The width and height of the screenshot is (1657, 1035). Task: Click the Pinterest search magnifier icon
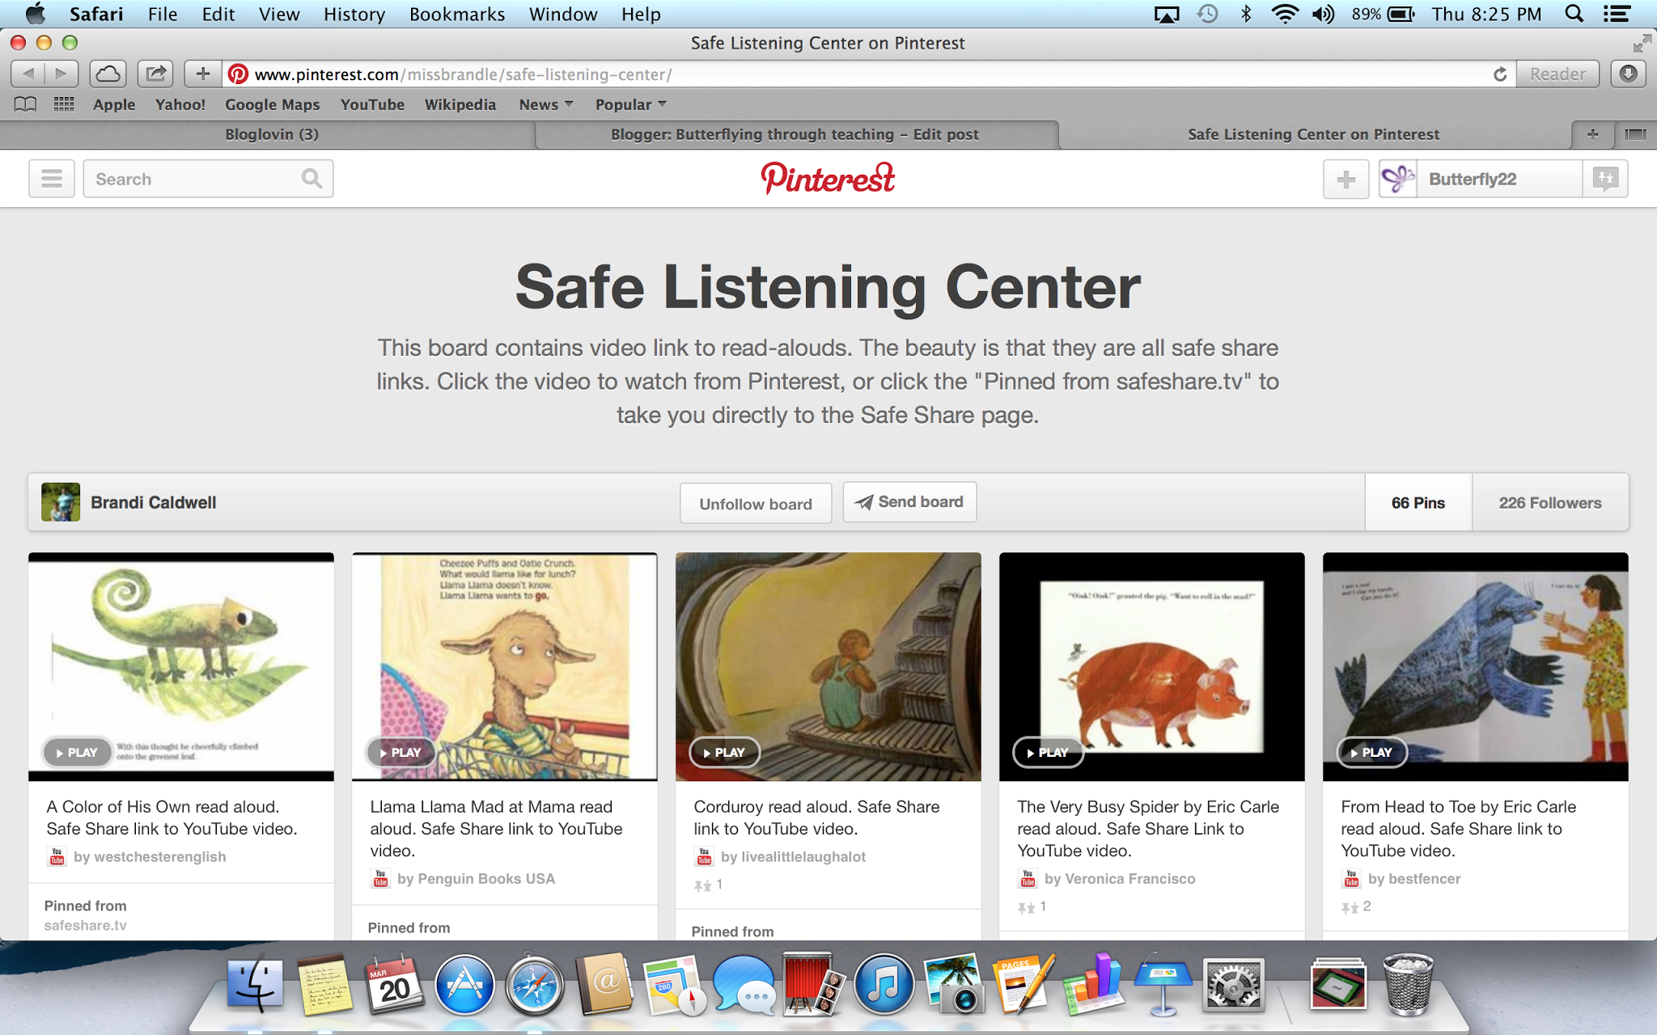[311, 179]
